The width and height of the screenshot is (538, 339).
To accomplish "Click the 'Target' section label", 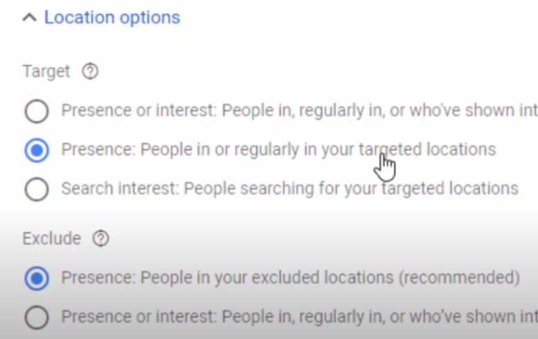I will (x=46, y=71).
